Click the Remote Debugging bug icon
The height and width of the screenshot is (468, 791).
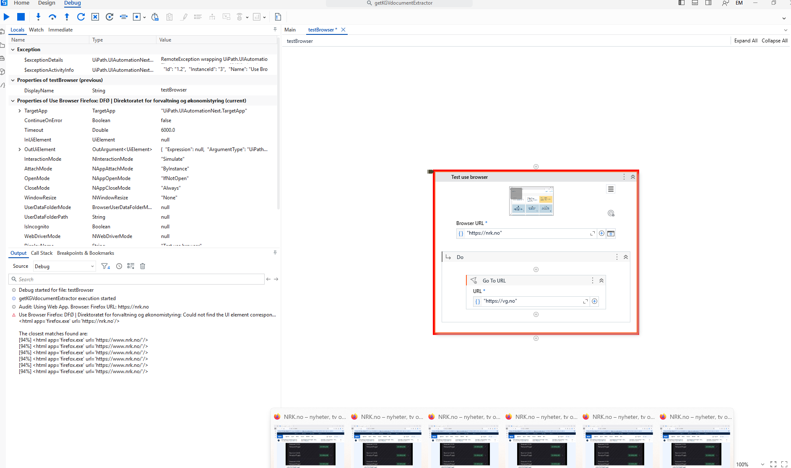coord(240,17)
